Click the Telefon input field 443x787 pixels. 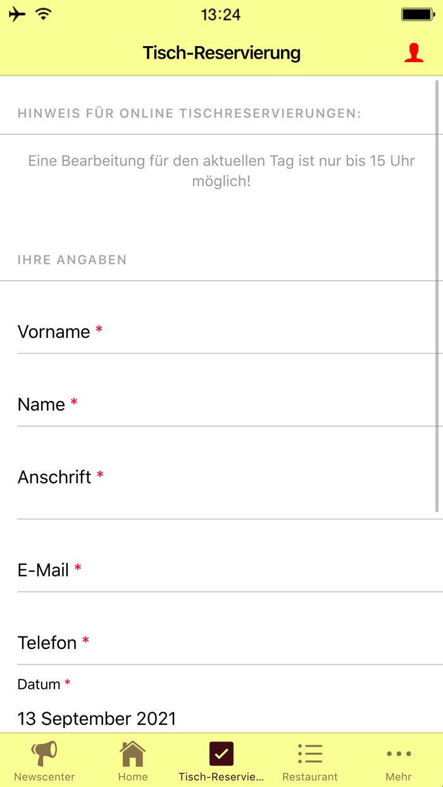pyautogui.click(x=221, y=643)
